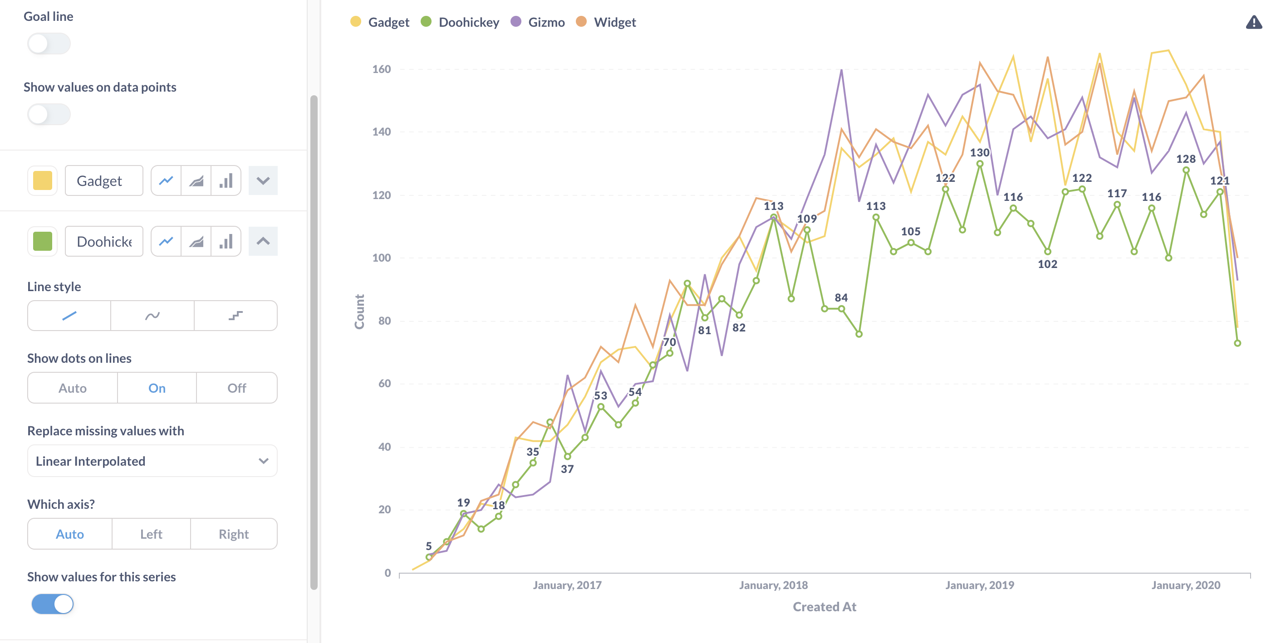Click the line chart icon for Gadget
This screenshot has width=1276, height=643.
click(x=164, y=180)
